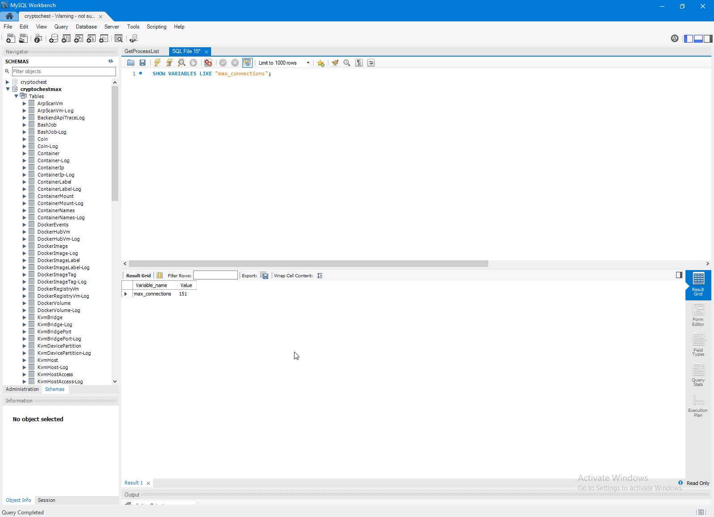Click the schema tree vertical scrollbar
The height and width of the screenshot is (517, 714).
pos(115,144)
